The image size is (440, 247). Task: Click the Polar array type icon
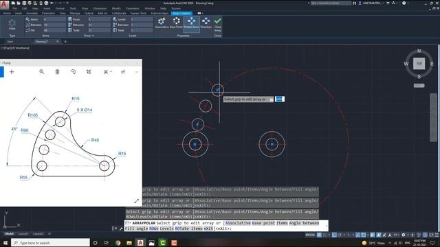(x=12, y=25)
